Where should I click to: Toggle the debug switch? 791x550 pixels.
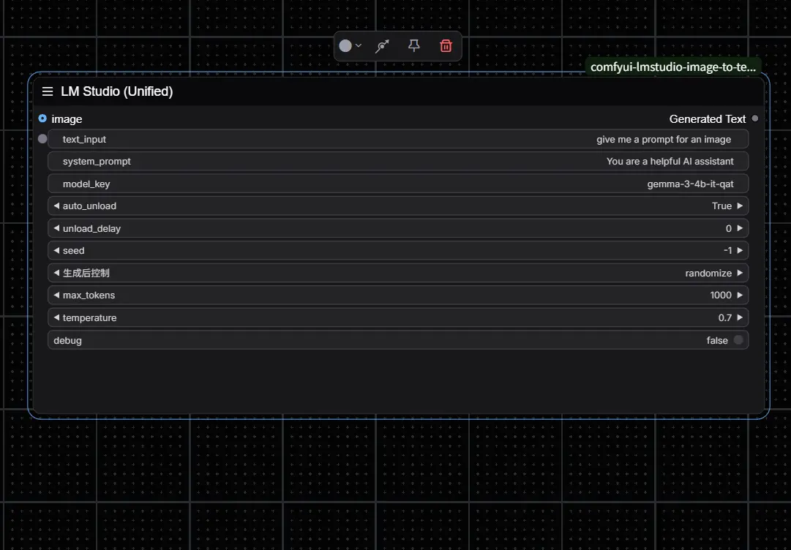[738, 340]
